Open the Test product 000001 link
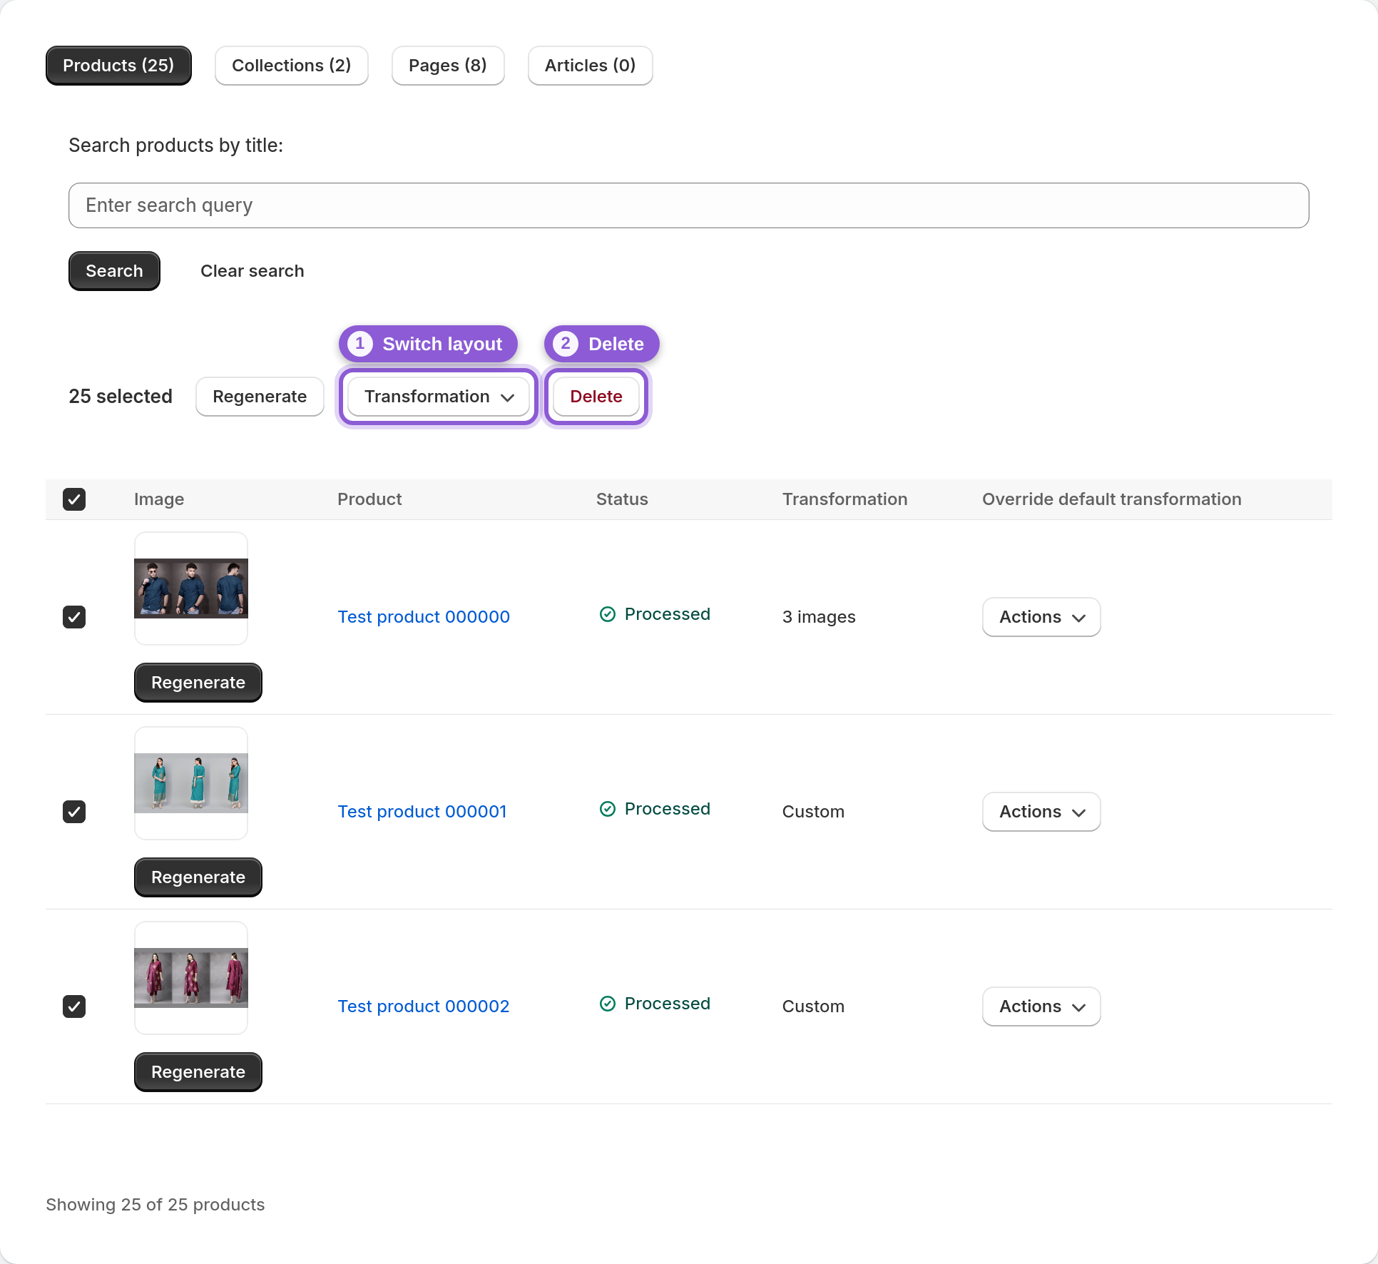The width and height of the screenshot is (1378, 1264). [422, 812]
